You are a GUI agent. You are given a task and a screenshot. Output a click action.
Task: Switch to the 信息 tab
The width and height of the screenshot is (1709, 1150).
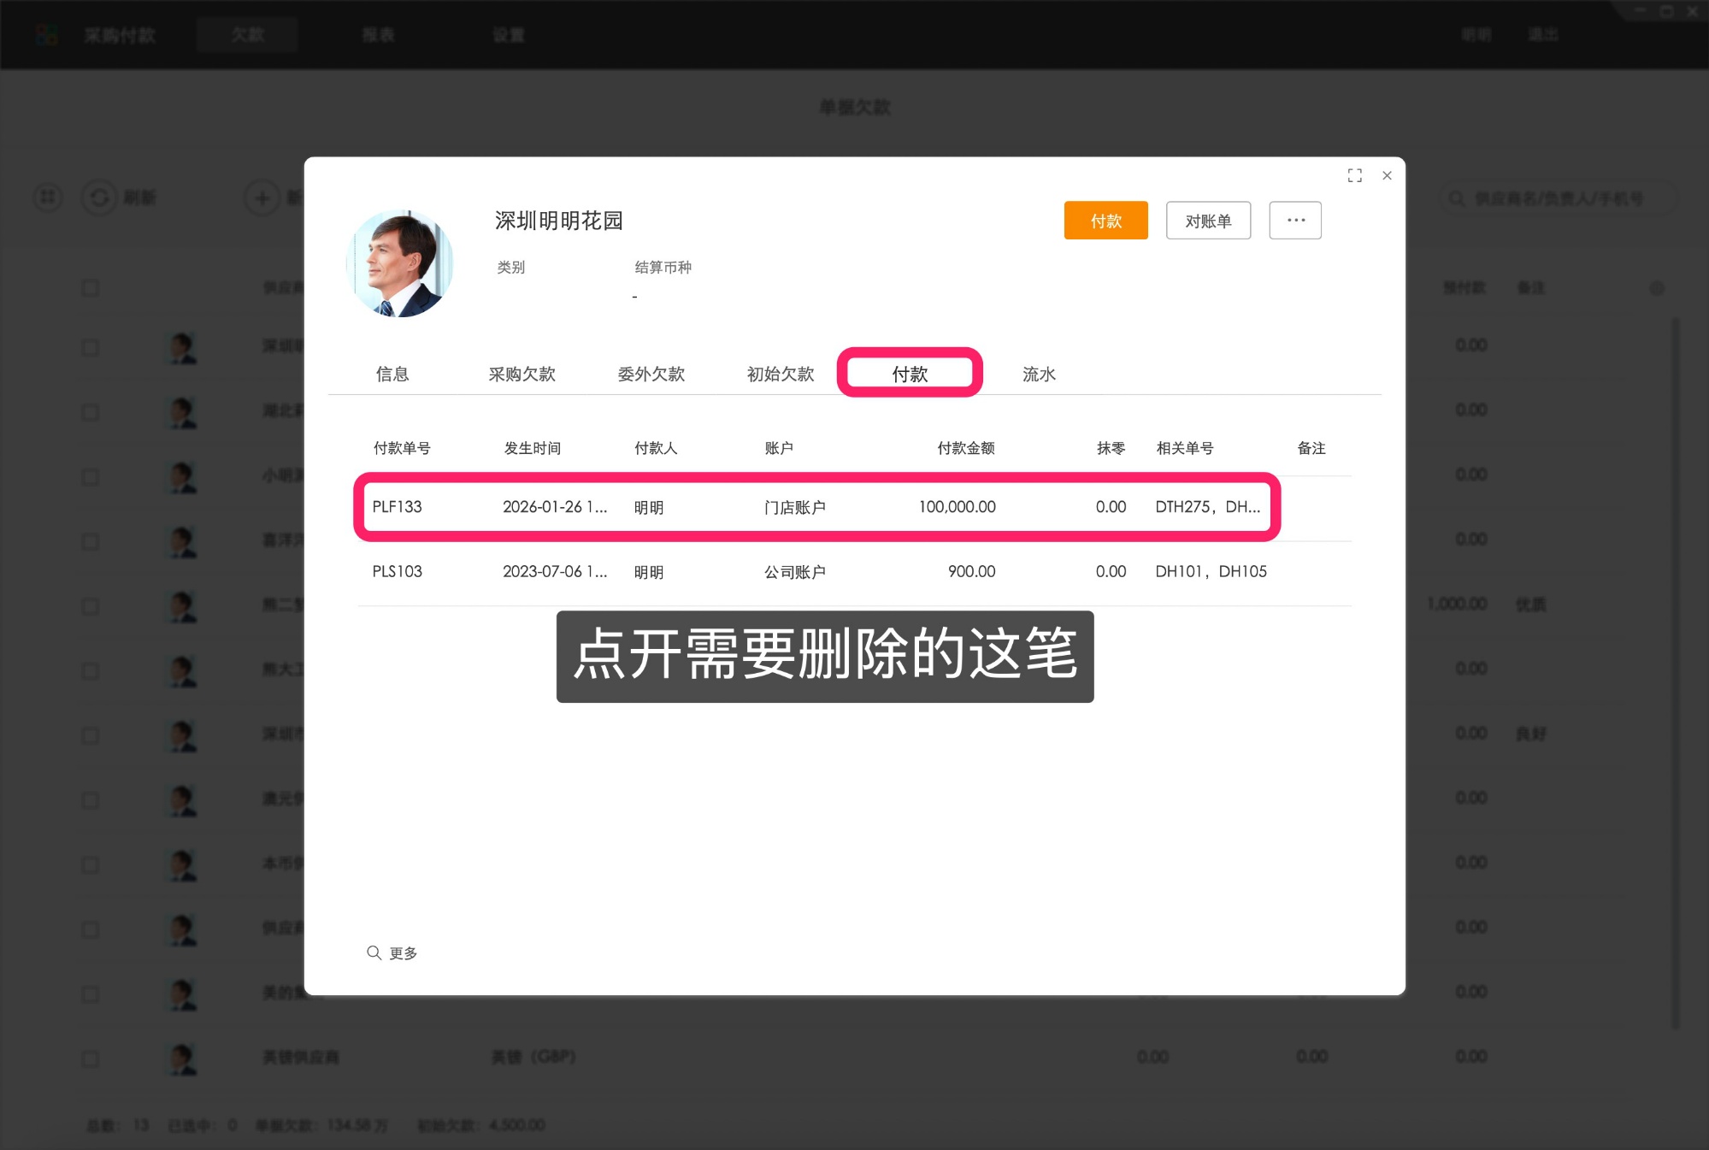click(392, 374)
